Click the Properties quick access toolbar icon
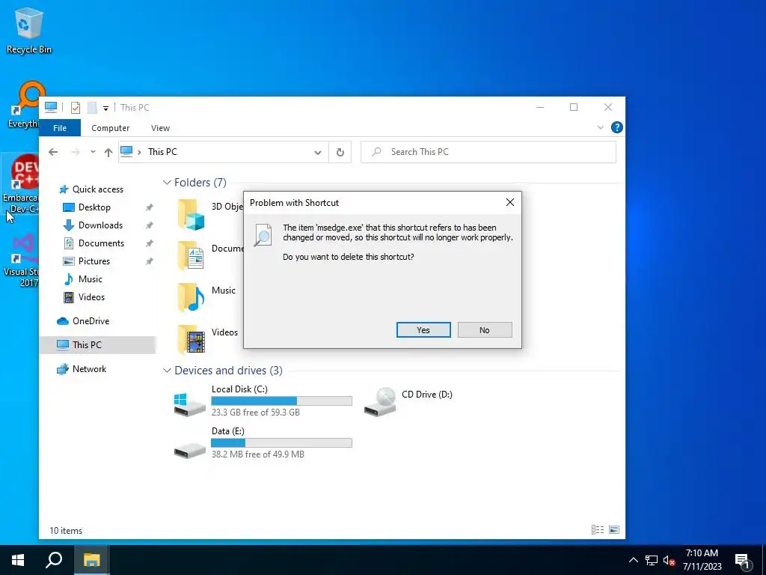Viewport: 766px width, 575px height. [76, 107]
